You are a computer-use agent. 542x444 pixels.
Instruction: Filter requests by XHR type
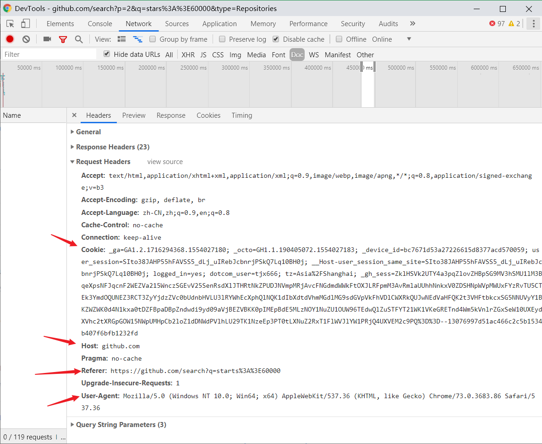click(x=188, y=55)
